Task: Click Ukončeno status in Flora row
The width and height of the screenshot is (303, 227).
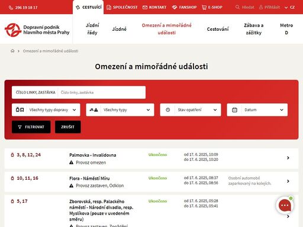Action: (157, 178)
